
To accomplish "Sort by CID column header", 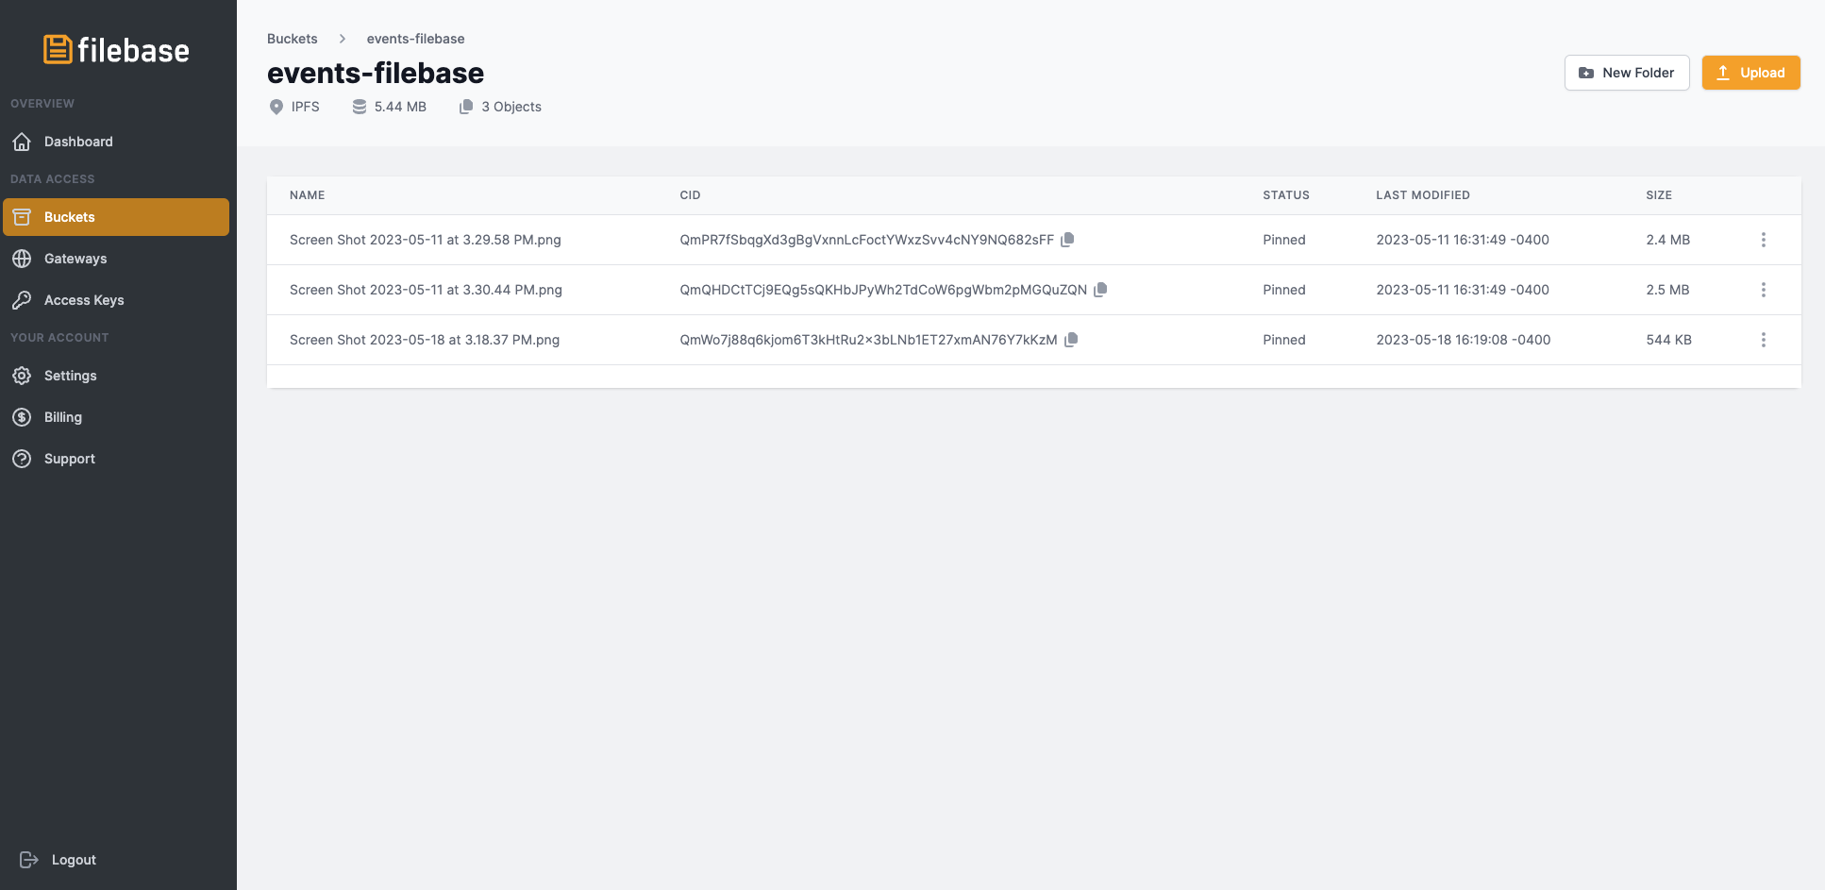I will tap(690, 195).
